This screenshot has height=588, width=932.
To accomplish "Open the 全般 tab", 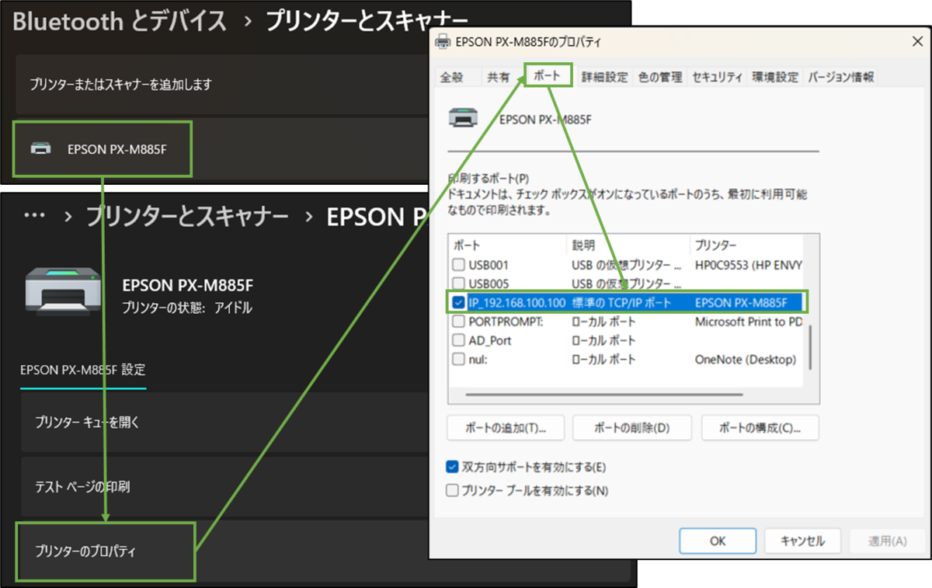I will point(451,77).
